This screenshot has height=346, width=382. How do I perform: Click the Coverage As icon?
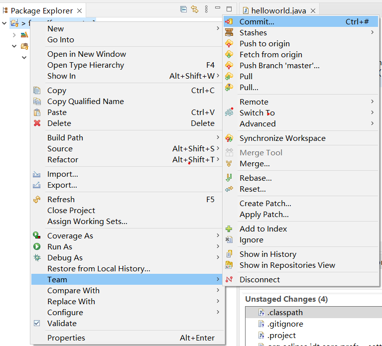(37, 235)
